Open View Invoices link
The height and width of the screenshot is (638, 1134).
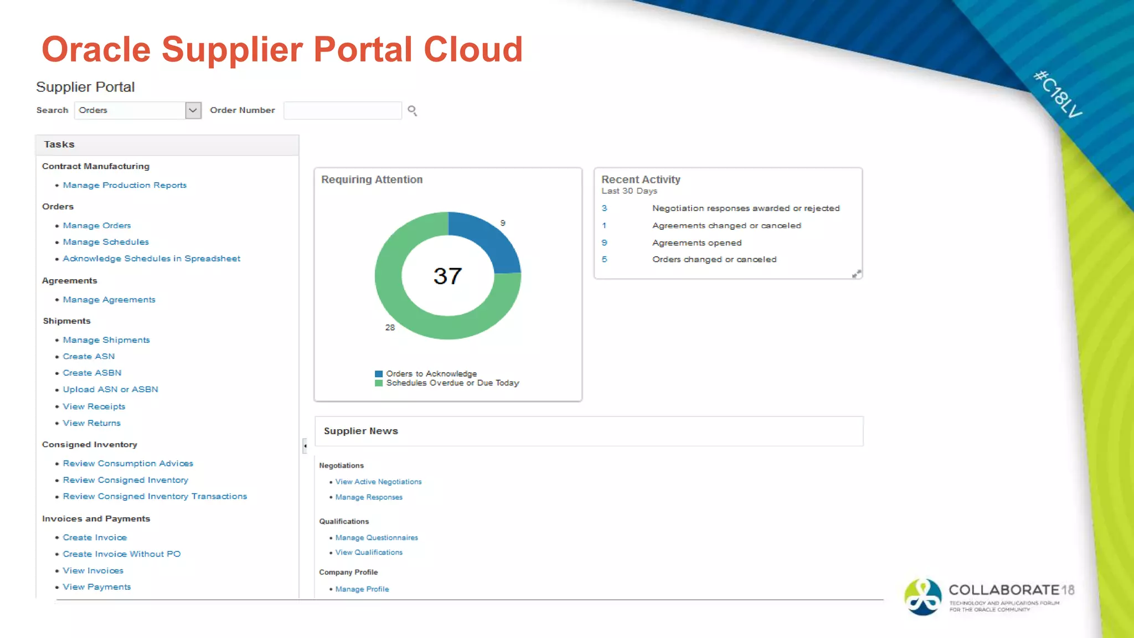pos(93,571)
